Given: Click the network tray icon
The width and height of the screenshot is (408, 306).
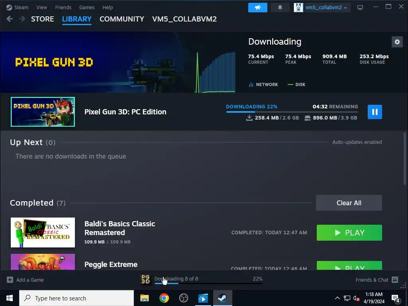Looking at the screenshot, I should tap(347, 298).
